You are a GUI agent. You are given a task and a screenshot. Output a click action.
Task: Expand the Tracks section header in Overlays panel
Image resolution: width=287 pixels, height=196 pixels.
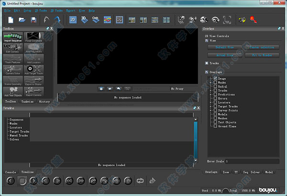point(207,63)
